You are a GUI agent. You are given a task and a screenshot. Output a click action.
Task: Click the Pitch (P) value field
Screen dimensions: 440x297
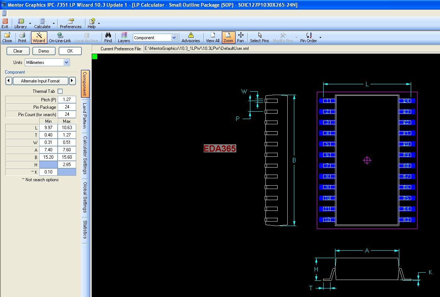(x=67, y=99)
